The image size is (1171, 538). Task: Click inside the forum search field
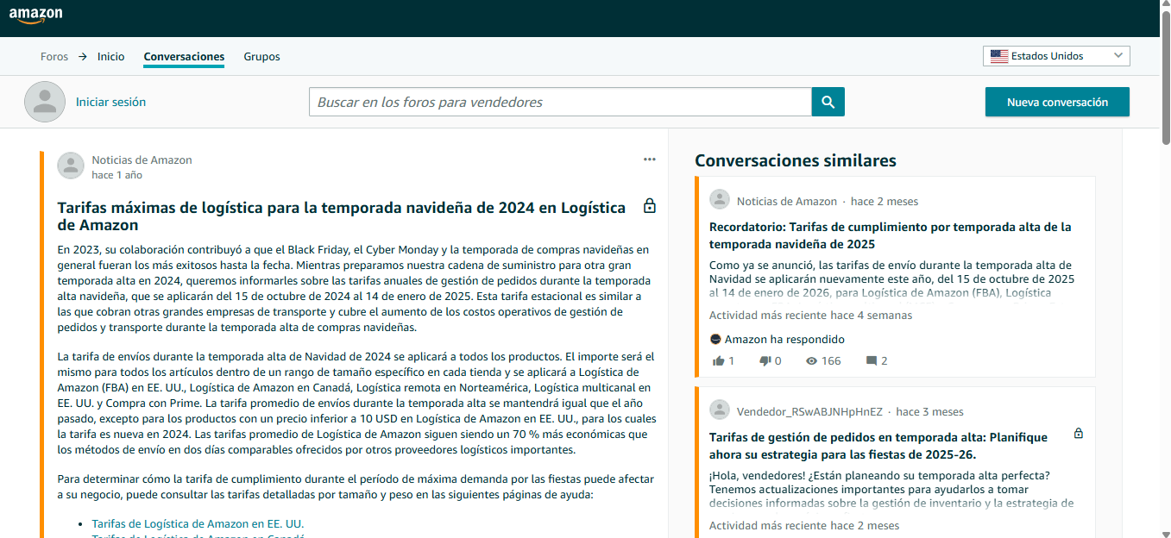point(561,101)
